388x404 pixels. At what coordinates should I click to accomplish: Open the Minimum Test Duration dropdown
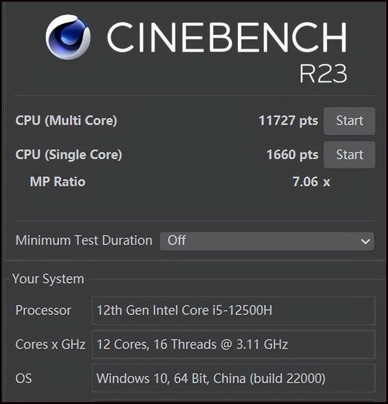click(267, 240)
